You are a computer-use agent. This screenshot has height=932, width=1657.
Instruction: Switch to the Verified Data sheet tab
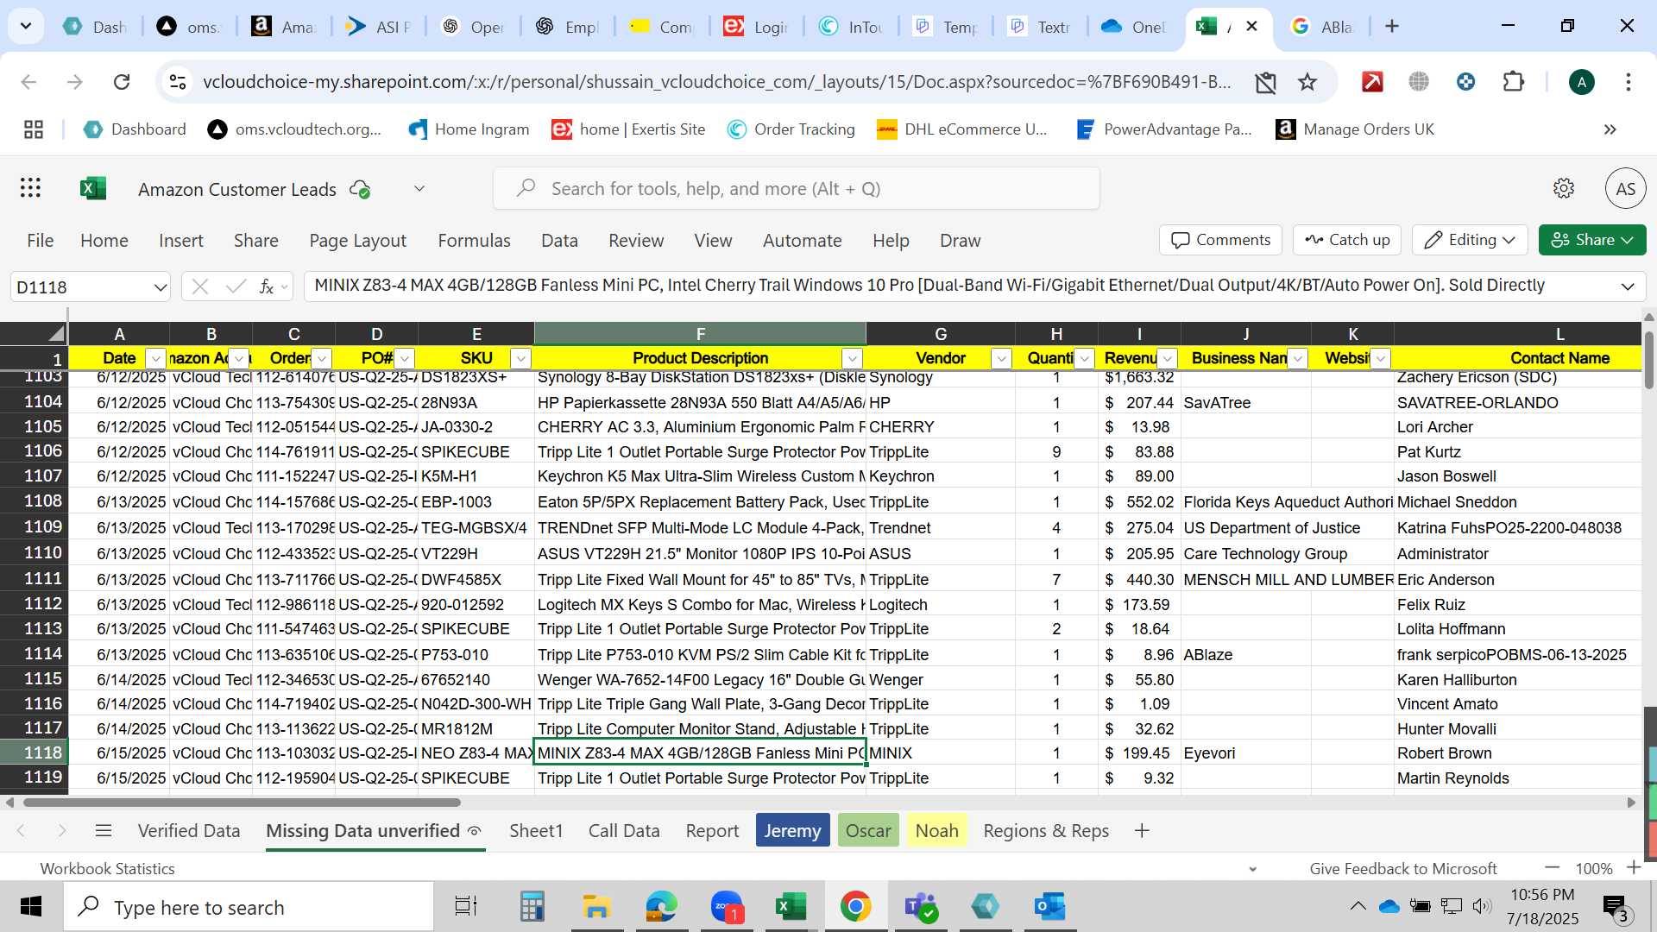[189, 830]
